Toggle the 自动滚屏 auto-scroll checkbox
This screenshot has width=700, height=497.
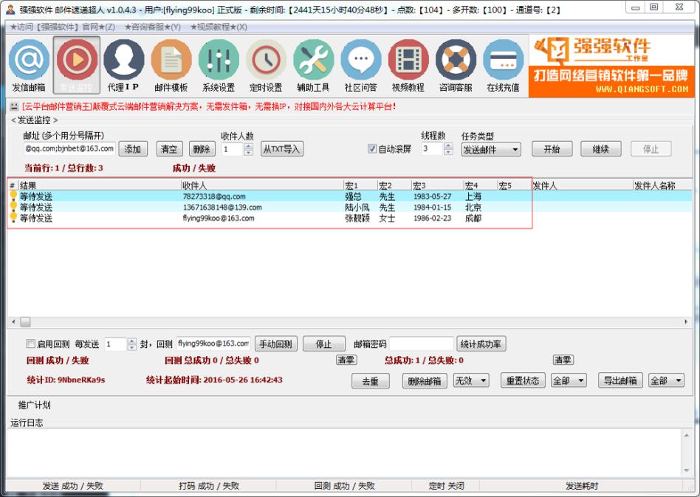(x=372, y=149)
